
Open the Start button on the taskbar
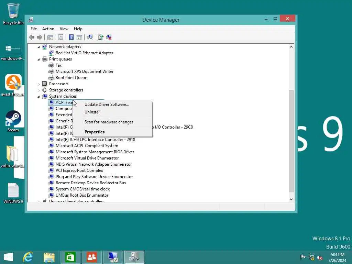coord(9,257)
